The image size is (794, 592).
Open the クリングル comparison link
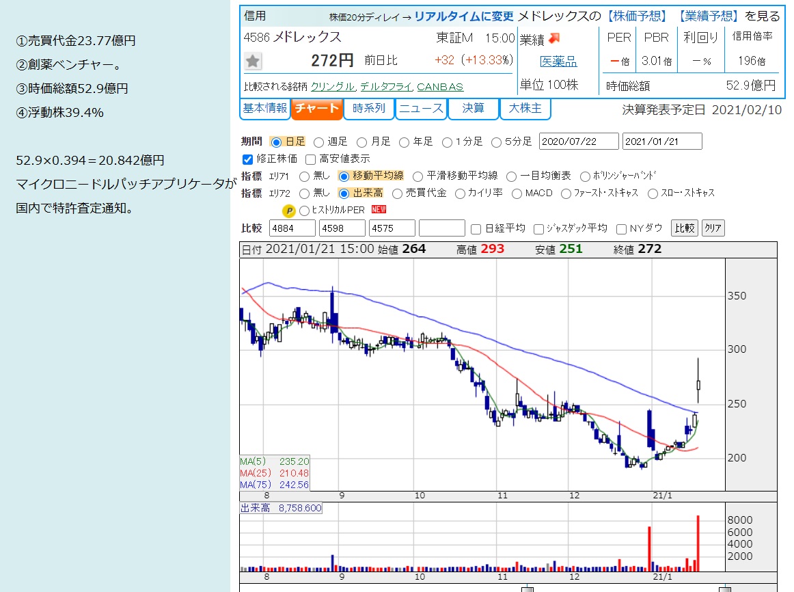(333, 87)
